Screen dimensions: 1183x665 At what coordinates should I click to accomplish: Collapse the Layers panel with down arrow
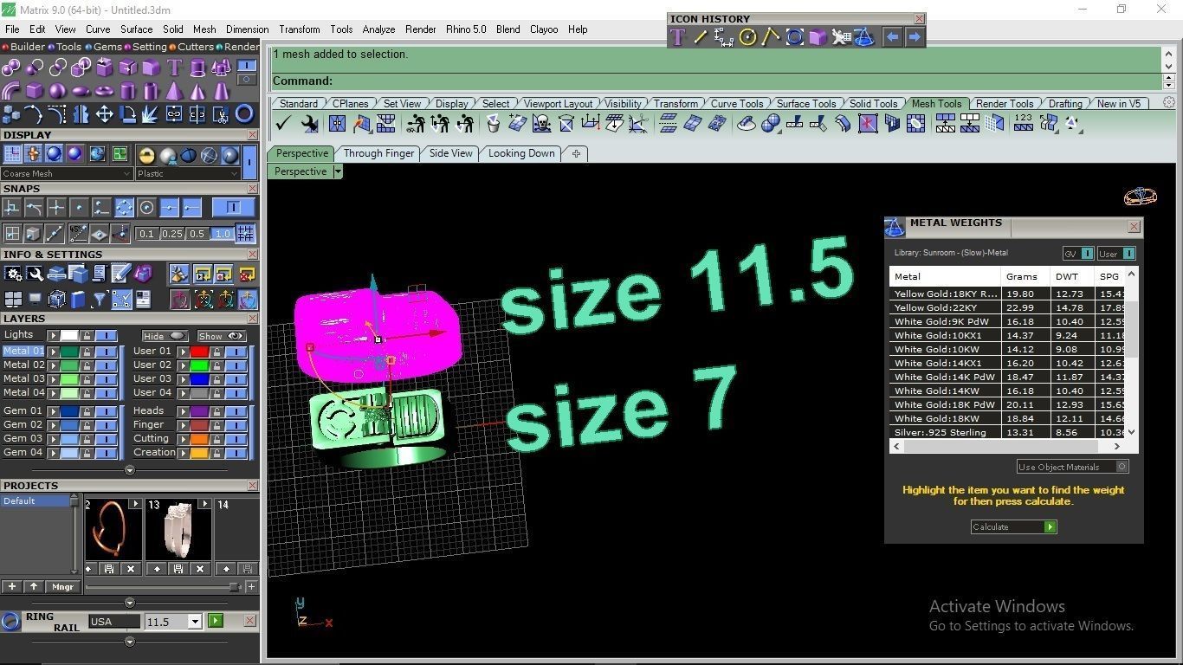(130, 470)
